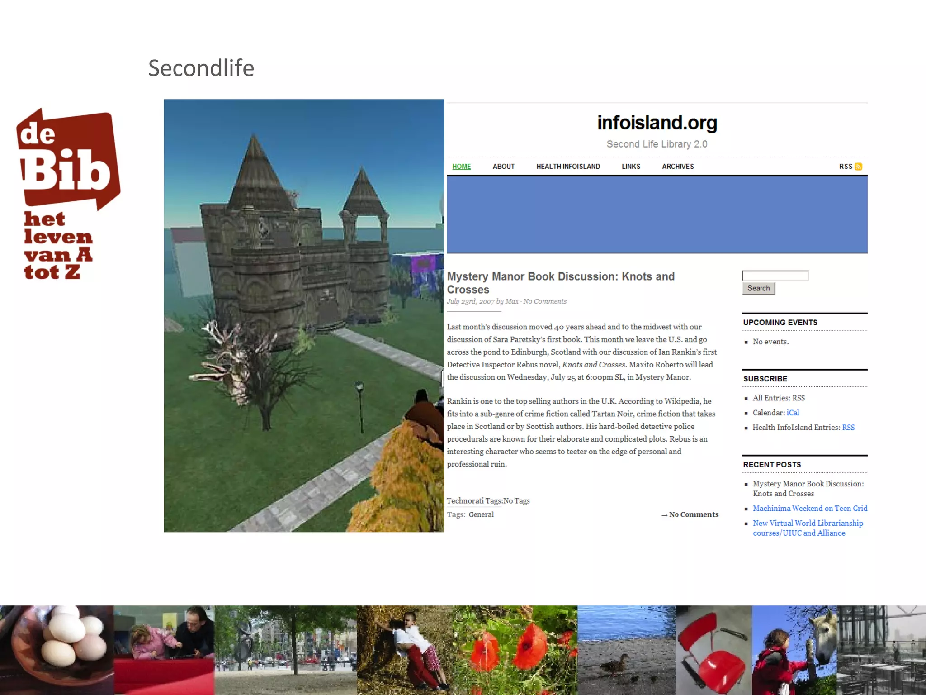
Task: Click the 'All Entries: RSS' list entry
Action: tap(779, 398)
